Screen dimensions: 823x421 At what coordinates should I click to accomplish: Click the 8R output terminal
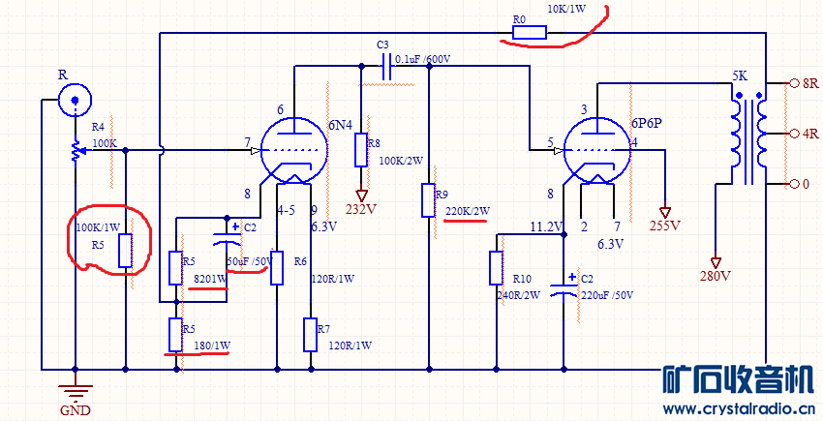pos(794,83)
